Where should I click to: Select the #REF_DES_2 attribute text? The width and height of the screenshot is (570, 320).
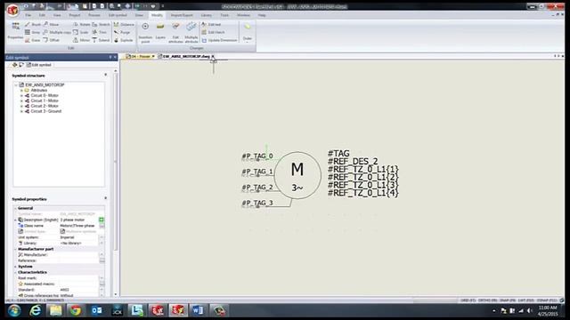coord(353,162)
